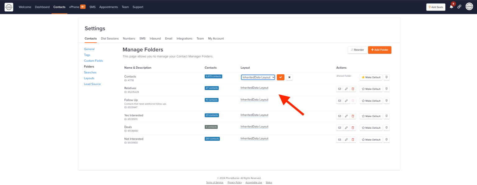Make Deals the default folder

point(371,128)
